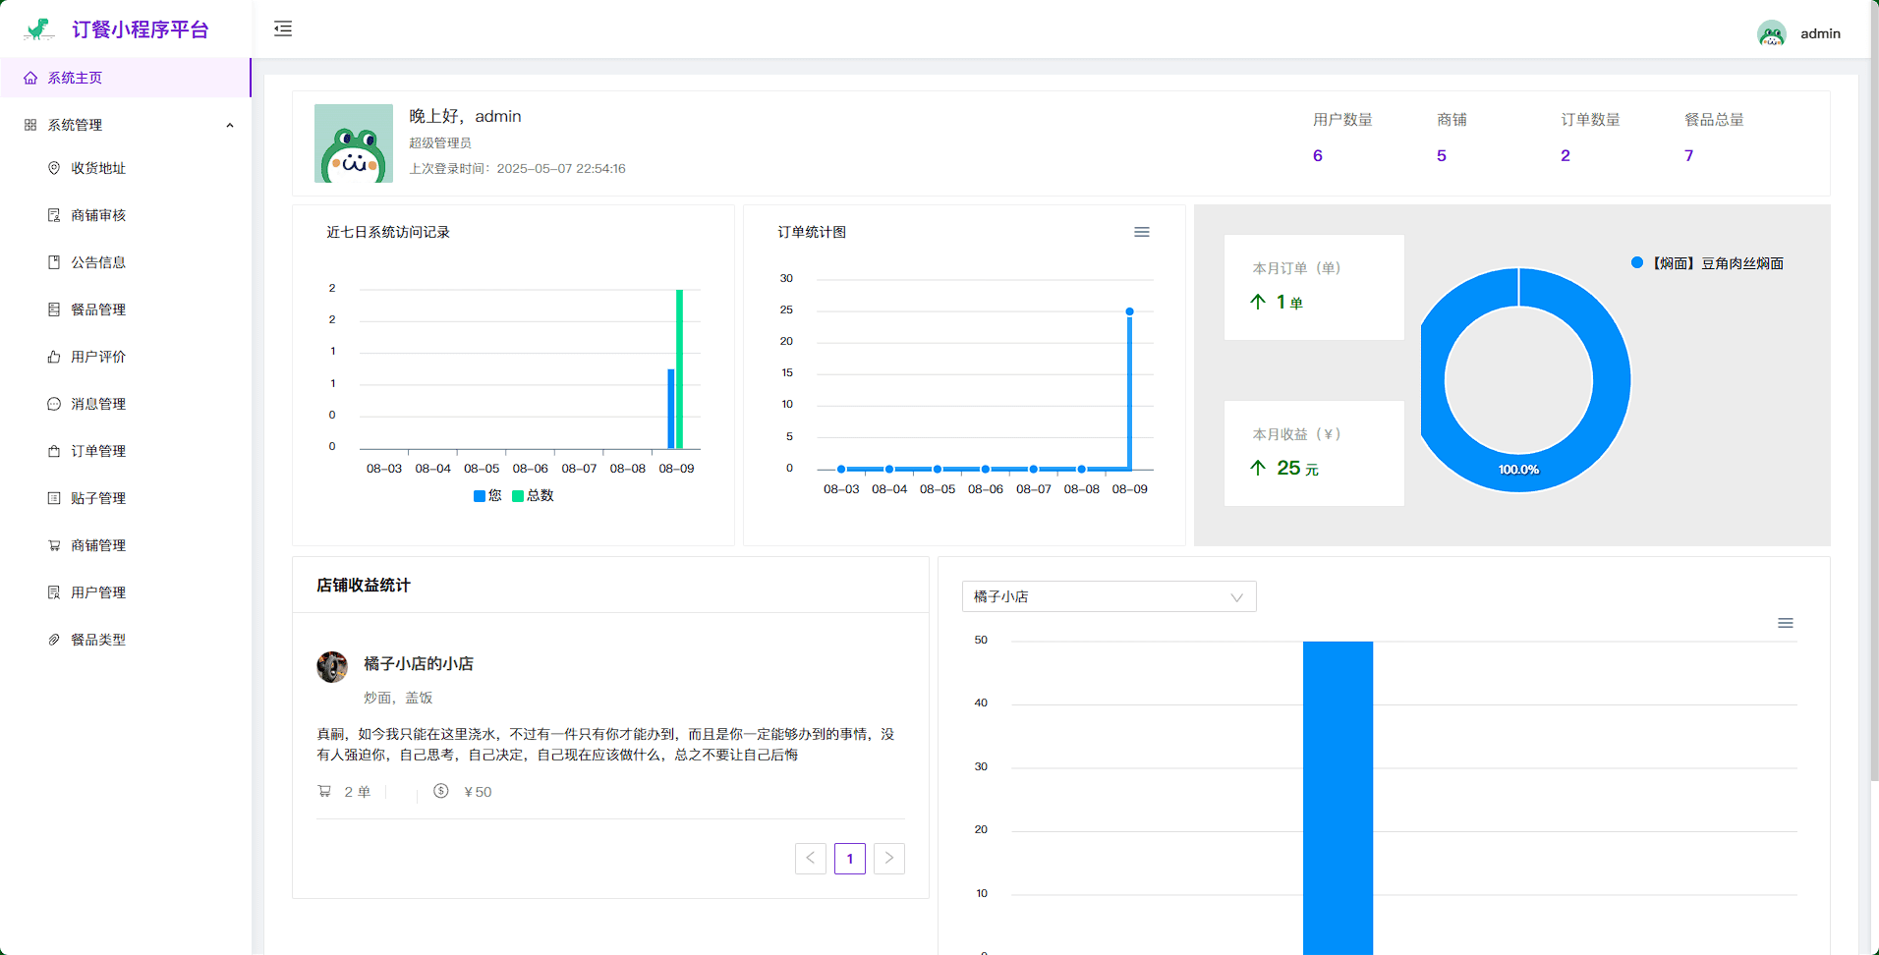Image resolution: width=1879 pixels, height=955 pixels.
Task: Click the location pin icon for 收货地址
Action: [54, 168]
